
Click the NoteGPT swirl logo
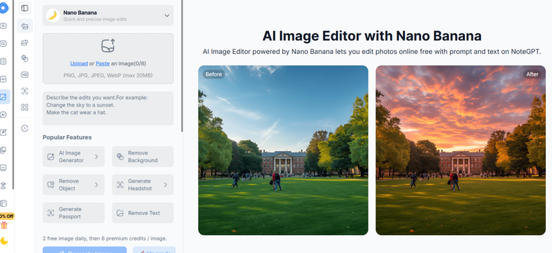pos(3,8)
